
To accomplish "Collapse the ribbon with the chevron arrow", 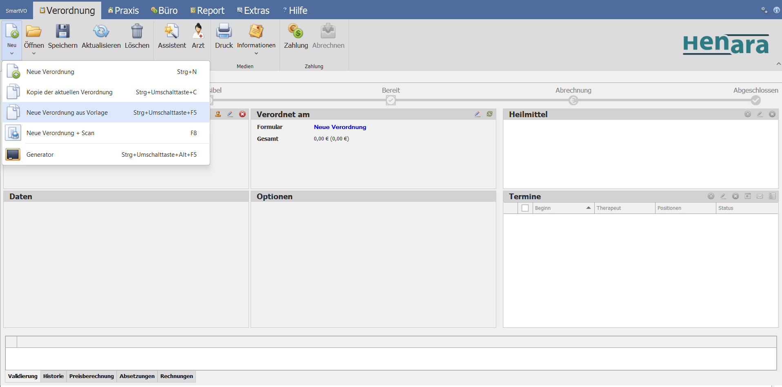I will click(x=778, y=64).
